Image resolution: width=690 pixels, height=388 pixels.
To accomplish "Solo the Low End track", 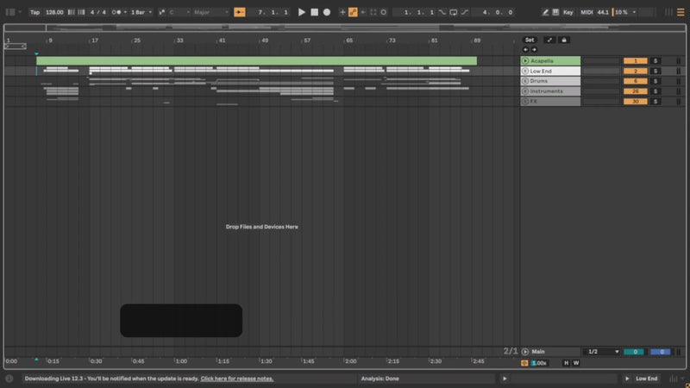I will (x=655, y=71).
